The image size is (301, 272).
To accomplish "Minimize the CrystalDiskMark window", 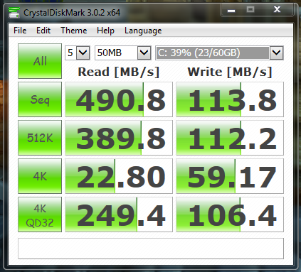I will 231,10.
